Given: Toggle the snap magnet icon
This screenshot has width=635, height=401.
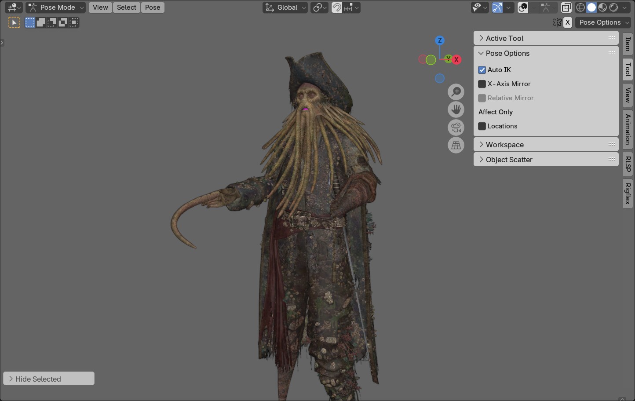Looking at the screenshot, I should 337,7.
